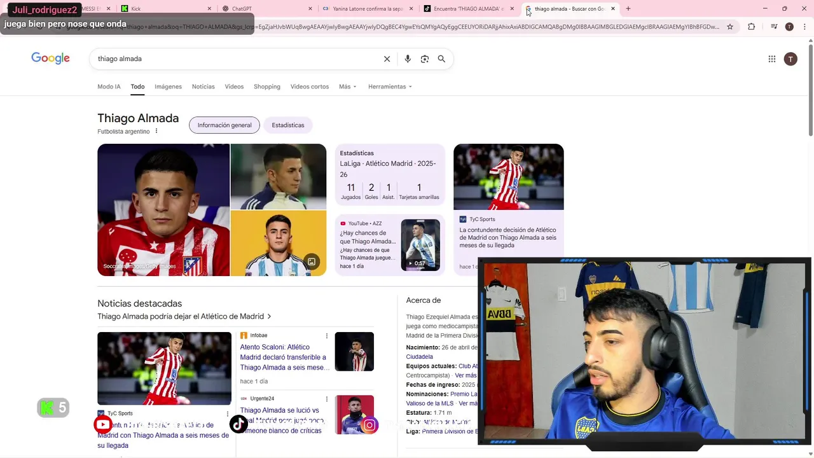
Task: Click the '11 Jugados' statistic
Action: (350, 191)
